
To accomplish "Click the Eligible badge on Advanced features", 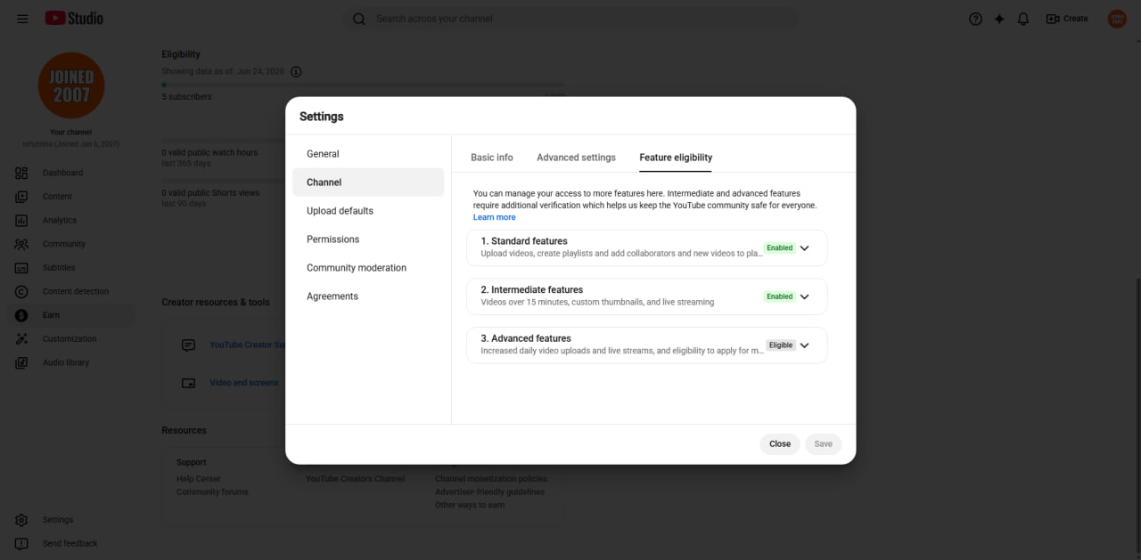I will 781,345.
